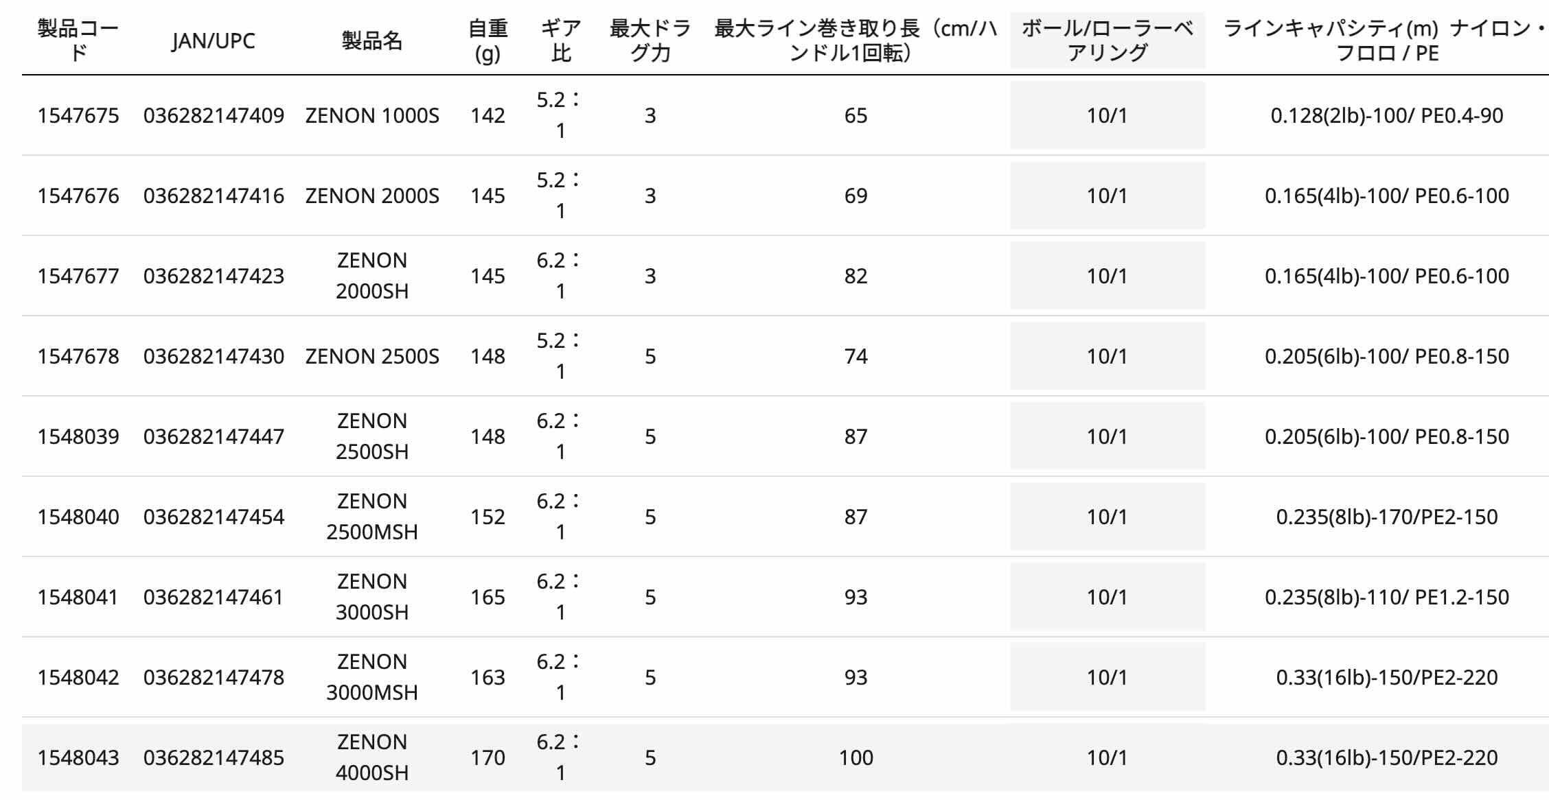This screenshot has width=1549, height=800.
Task: Select the weight value 165
Action: click(x=487, y=597)
